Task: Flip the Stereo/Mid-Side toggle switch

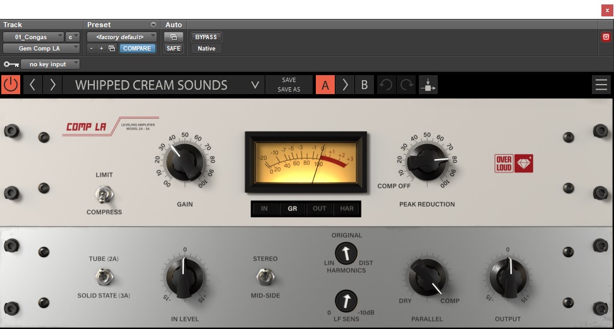Action: pos(265,277)
